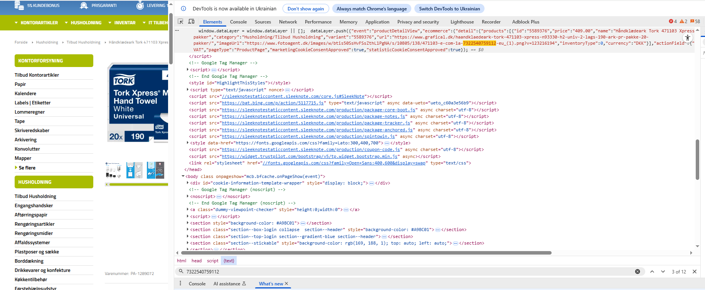Expand the dummy-viewpoint-checker anchor node

pos(188,210)
